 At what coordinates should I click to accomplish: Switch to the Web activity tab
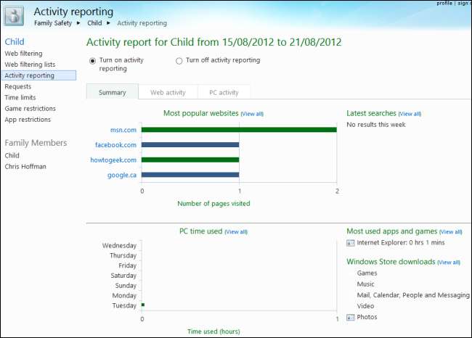168,92
